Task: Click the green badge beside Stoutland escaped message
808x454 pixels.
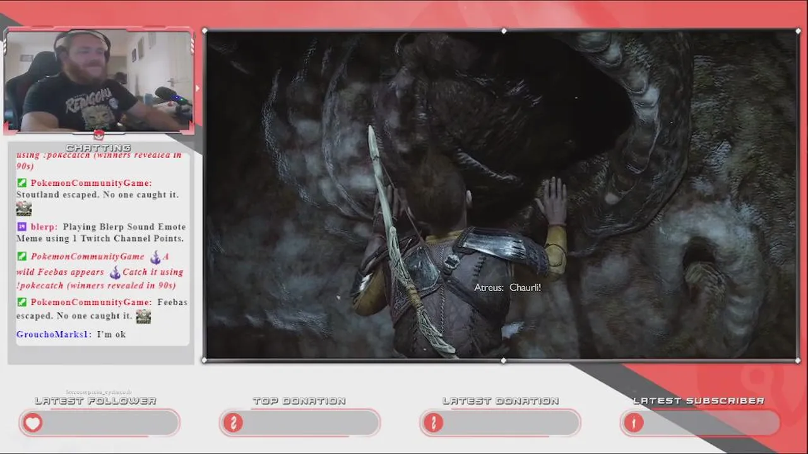Action: pyautogui.click(x=22, y=183)
